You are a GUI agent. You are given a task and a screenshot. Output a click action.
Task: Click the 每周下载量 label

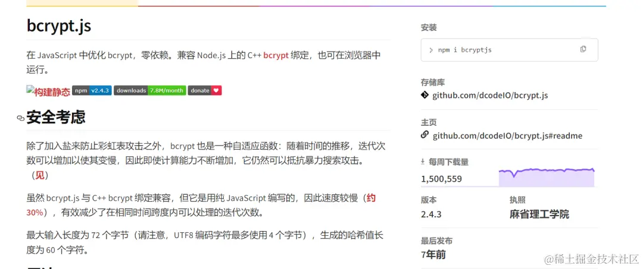448,162
